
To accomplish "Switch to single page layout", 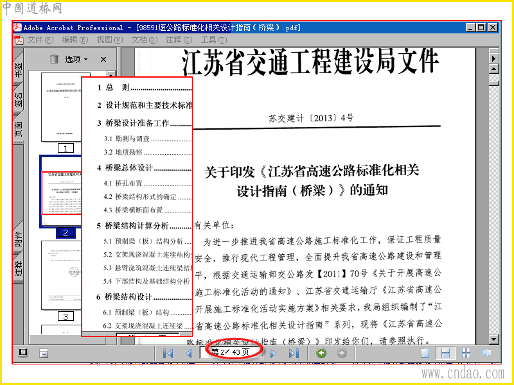I will click(x=425, y=354).
